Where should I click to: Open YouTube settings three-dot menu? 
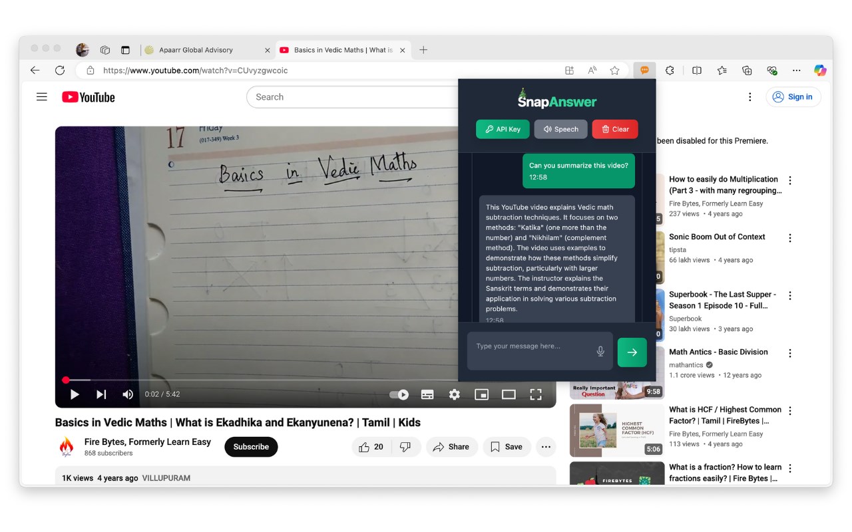tap(750, 97)
